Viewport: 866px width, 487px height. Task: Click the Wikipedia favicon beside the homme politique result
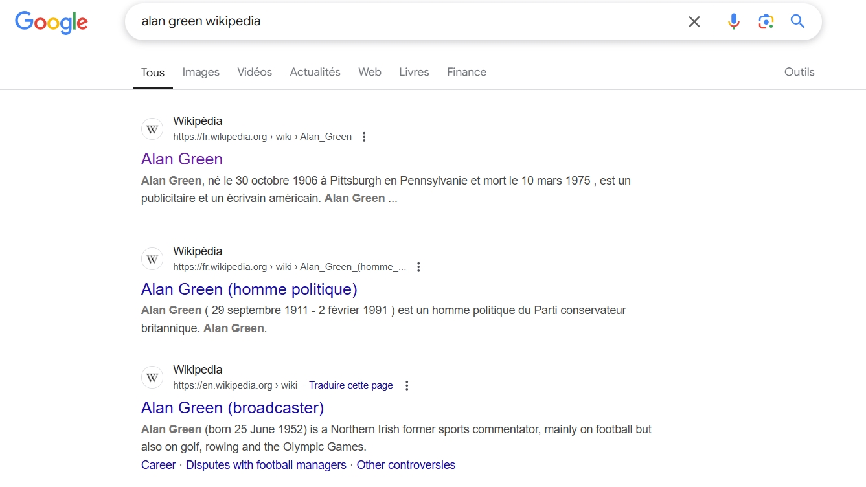click(x=152, y=259)
